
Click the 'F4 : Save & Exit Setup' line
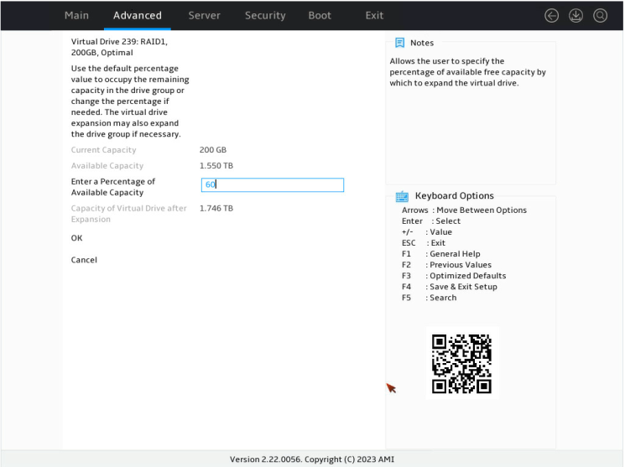pos(449,287)
